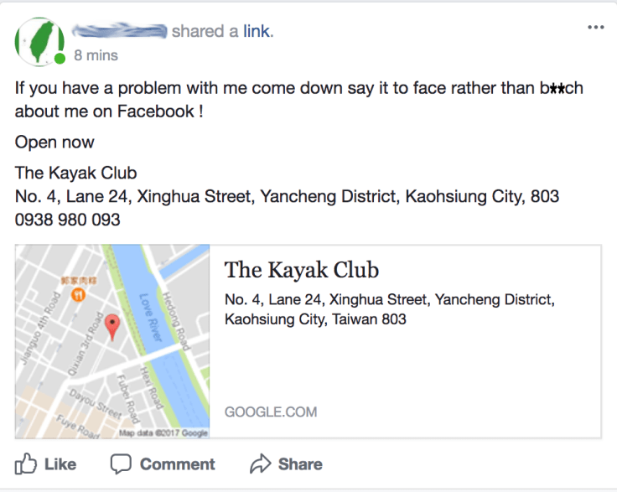
Task: Open the three-dot post options menu
Action: tap(596, 28)
